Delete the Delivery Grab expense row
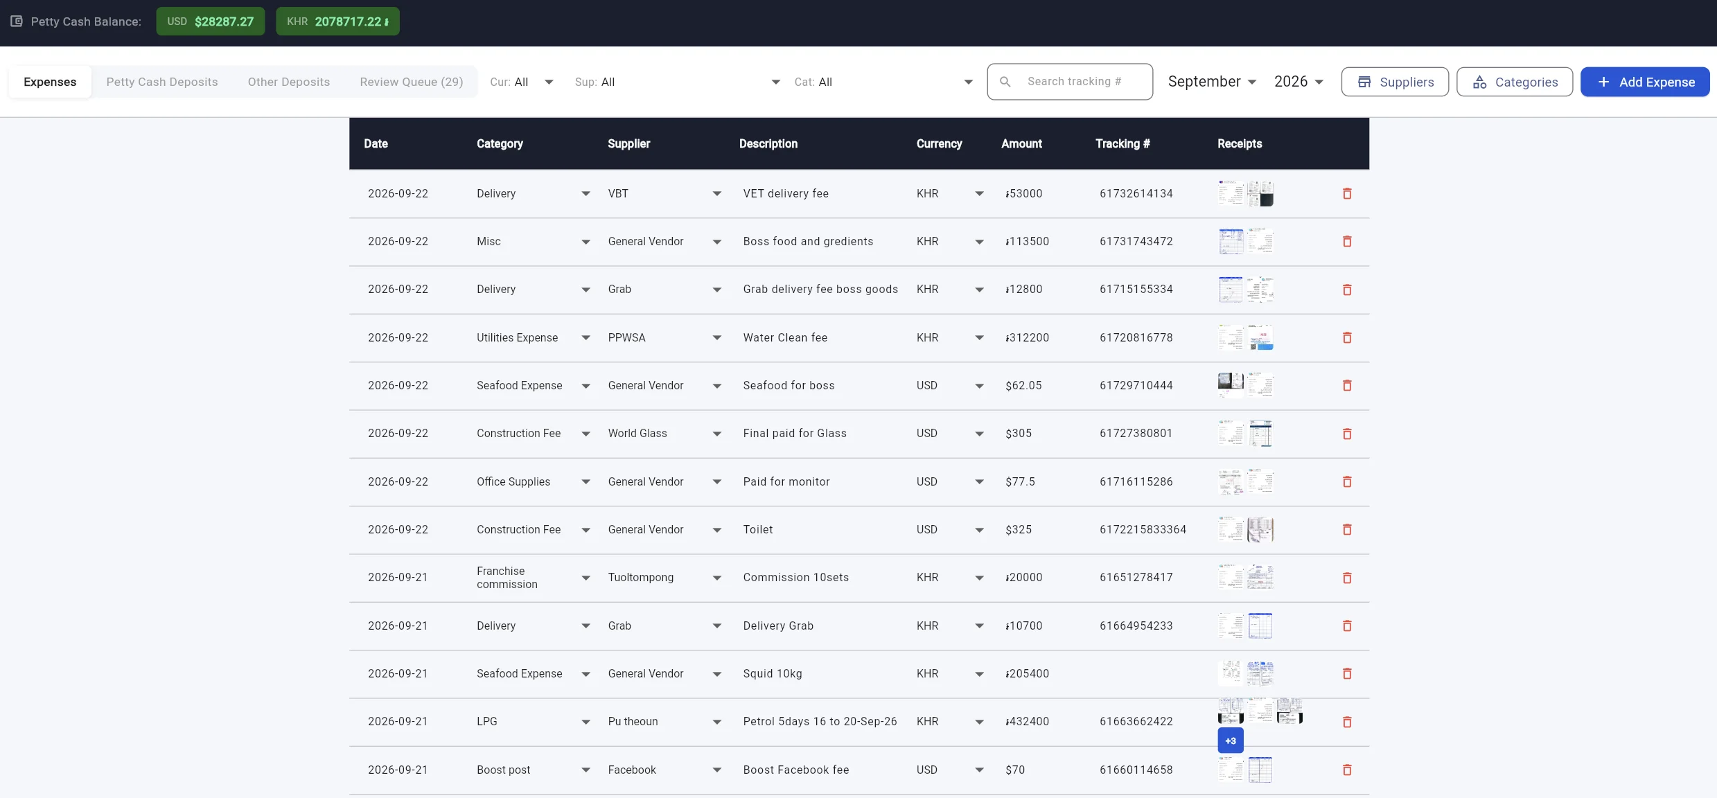 [1347, 626]
